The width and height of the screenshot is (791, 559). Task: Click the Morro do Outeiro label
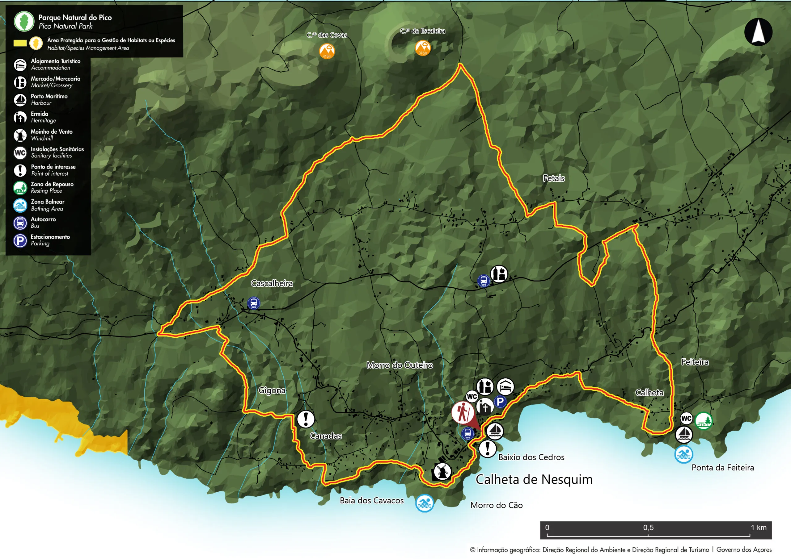tap(400, 365)
